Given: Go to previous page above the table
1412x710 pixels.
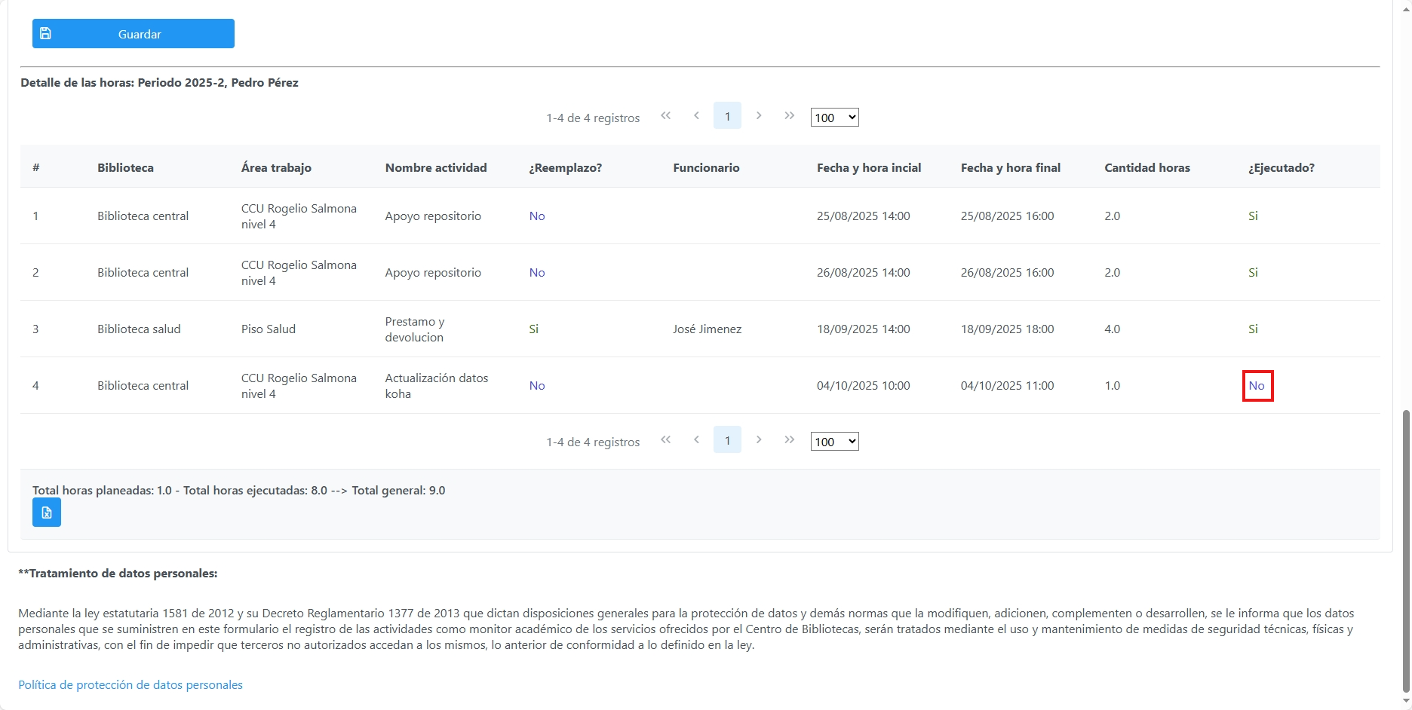Looking at the screenshot, I should (x=696, y=116).
